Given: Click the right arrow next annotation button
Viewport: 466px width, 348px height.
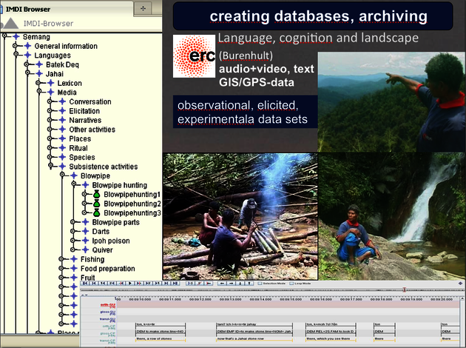Looking at the screenshot, I should [x=231, y=284].
